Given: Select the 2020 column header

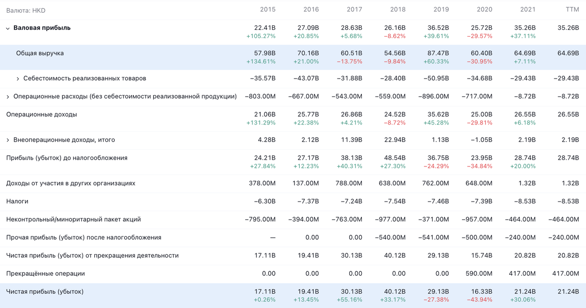Looking at the screenshot, I should (x=484, y=10).
